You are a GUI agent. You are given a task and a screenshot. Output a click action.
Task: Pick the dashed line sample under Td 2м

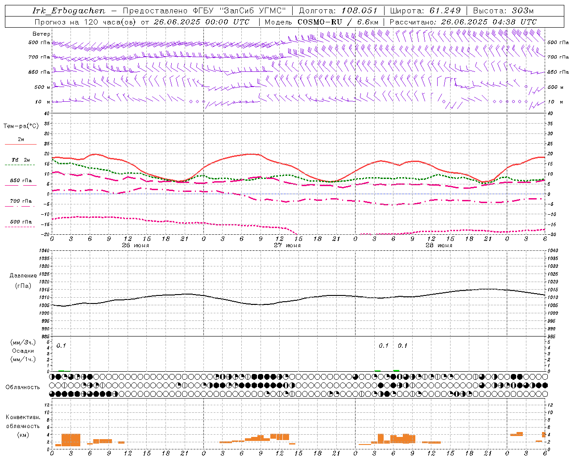[x=20, y=165]
